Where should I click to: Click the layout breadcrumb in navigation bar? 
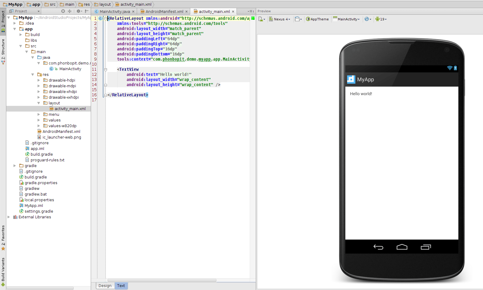[x=102, y=4]
